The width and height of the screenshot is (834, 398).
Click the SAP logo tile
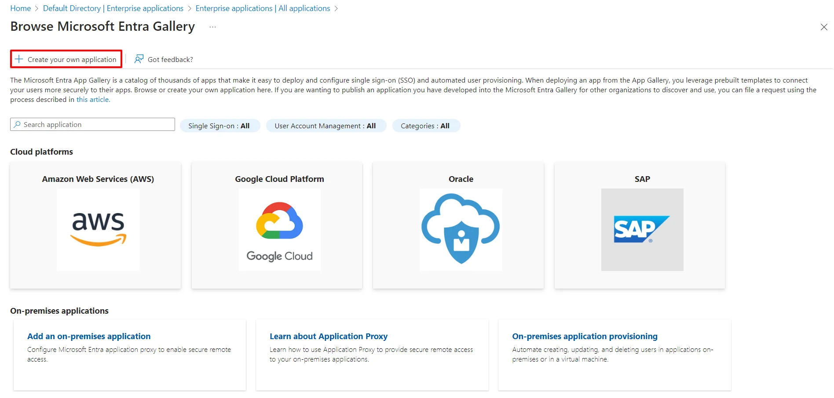(x=642, y=229)
